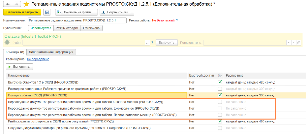Run command with Выполнить button
The height and width of the screenshot is (134, 306).
pyautogui.click(x=19, y=67)
